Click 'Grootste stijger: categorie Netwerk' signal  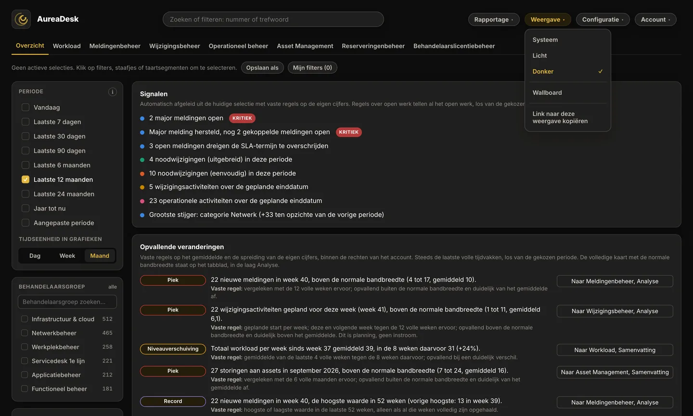point(267,214)
